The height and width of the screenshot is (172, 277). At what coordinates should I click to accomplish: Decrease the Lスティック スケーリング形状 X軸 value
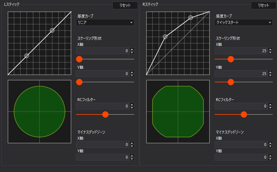point(132,52)
